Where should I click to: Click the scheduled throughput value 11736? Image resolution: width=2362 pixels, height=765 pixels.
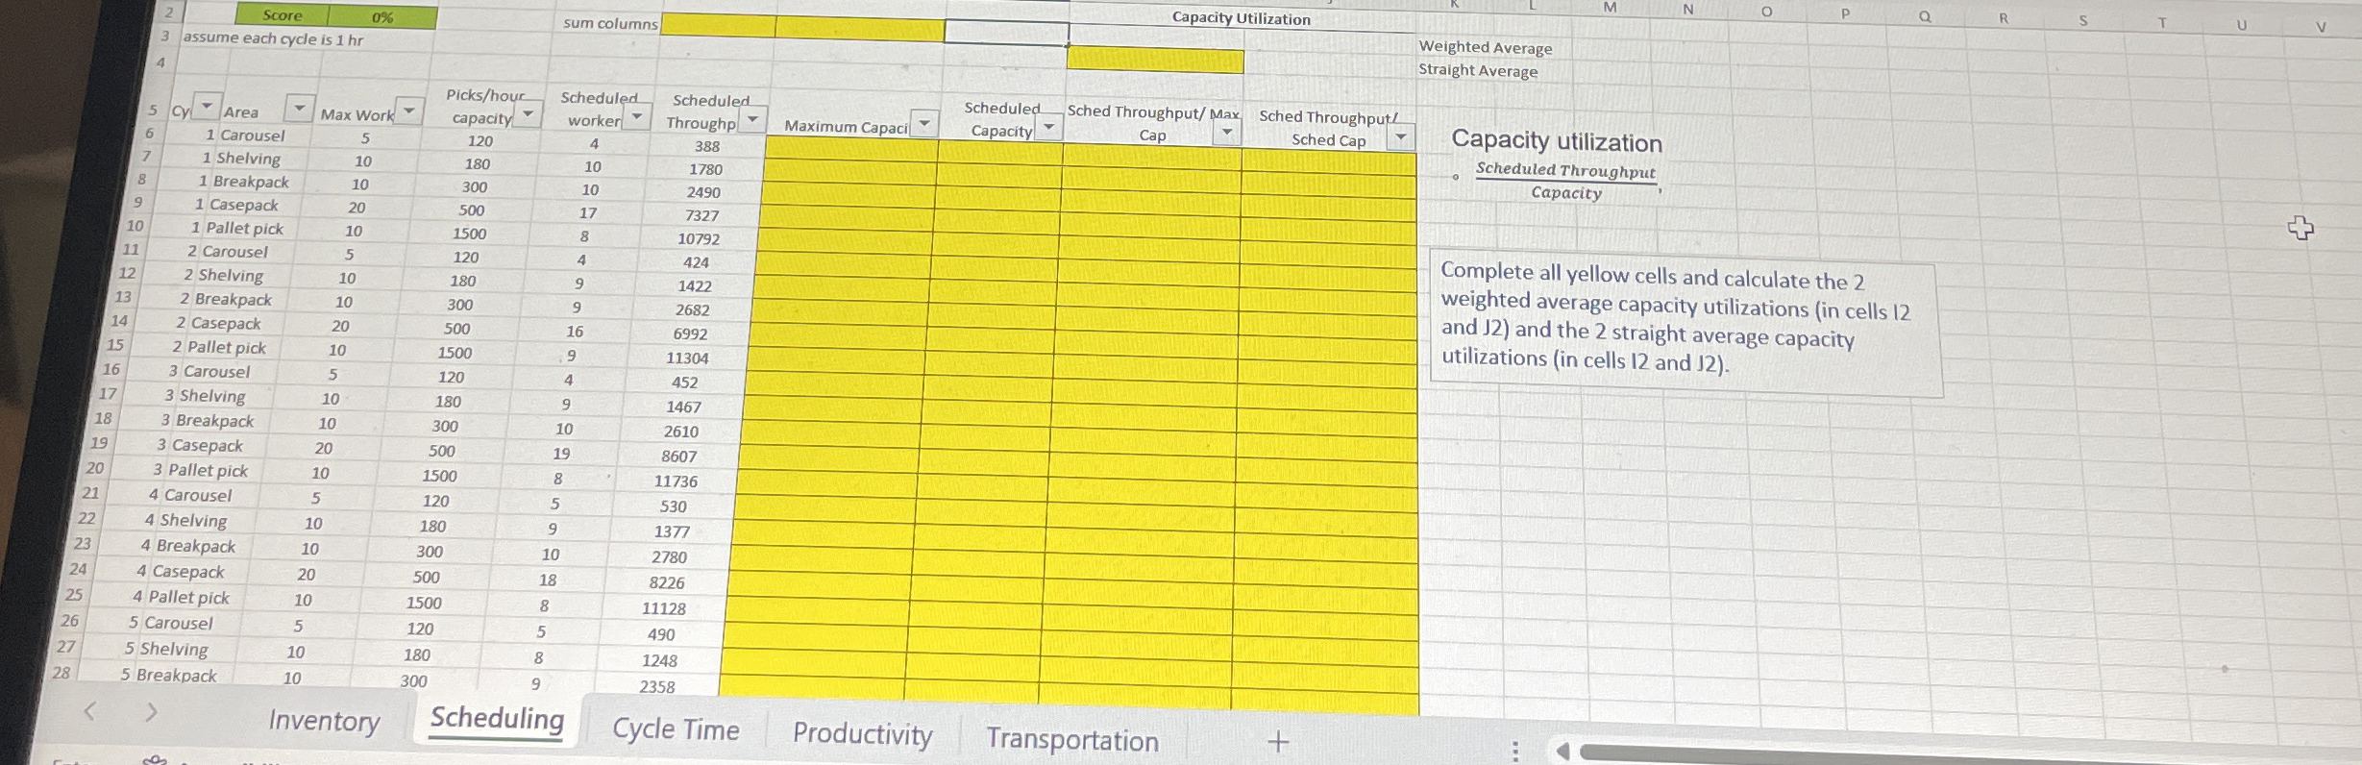[x=676, y=481]
